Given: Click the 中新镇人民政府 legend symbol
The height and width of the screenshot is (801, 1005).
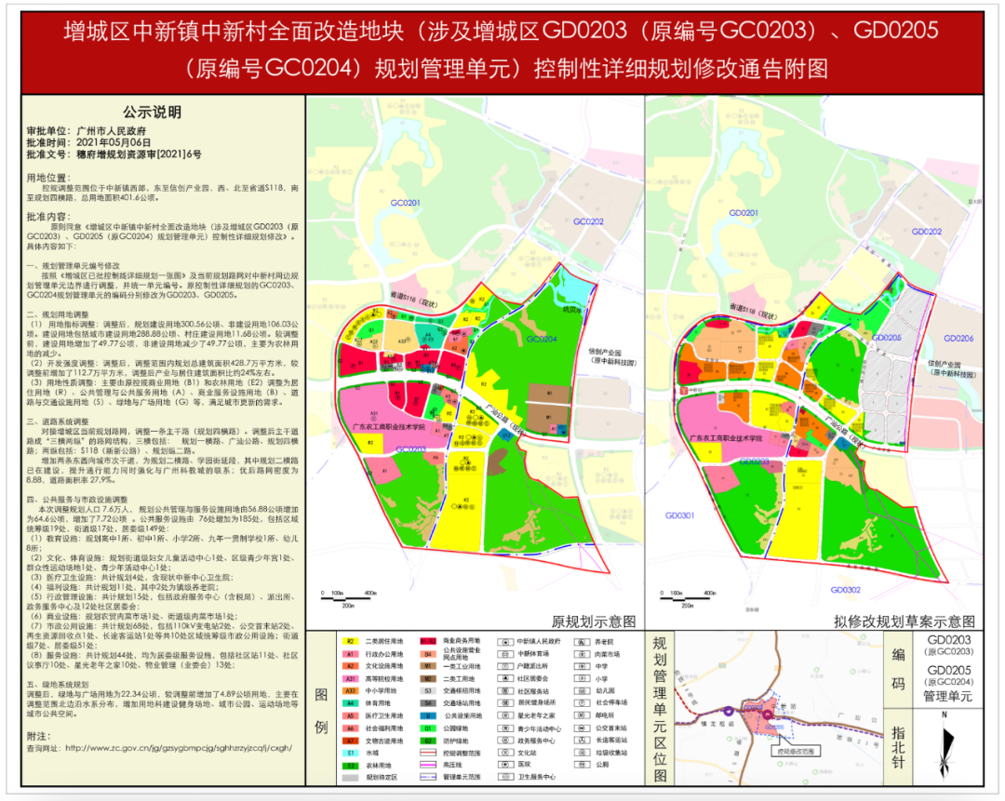Looking at the screenshot, I should coord(505,641).
